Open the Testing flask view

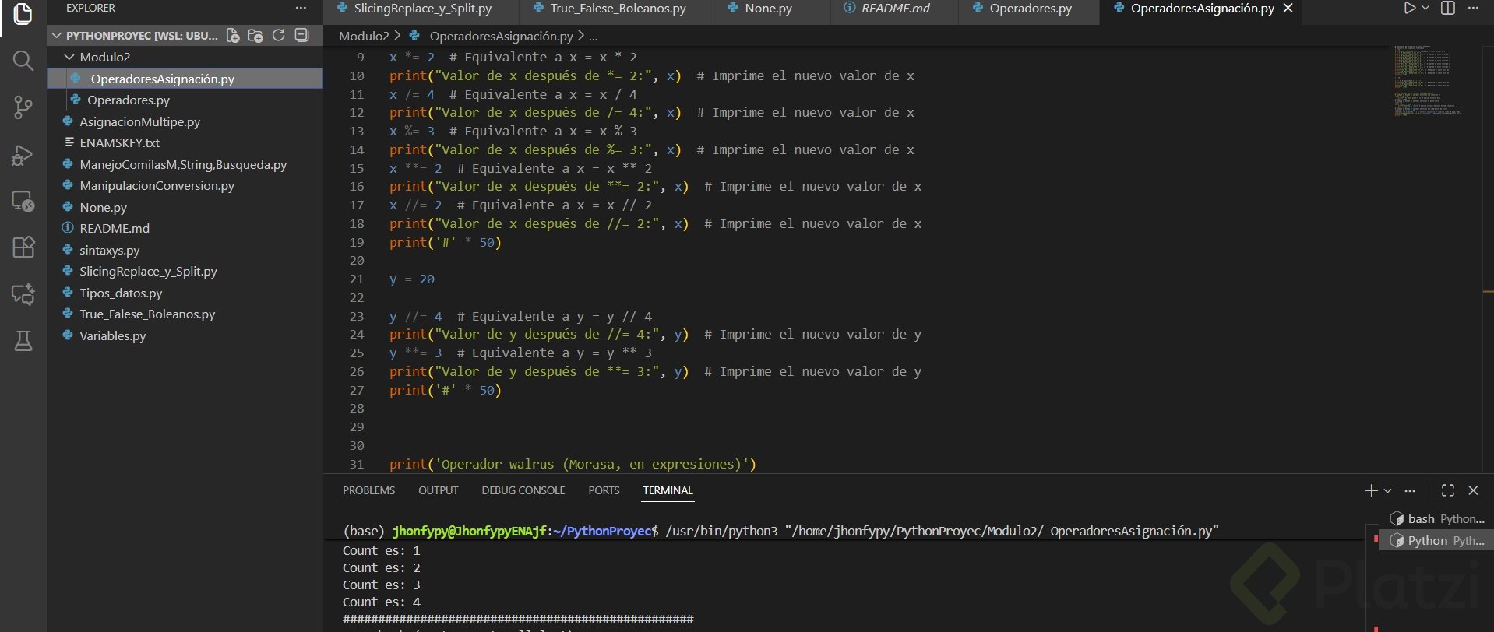tap(23, 341)
